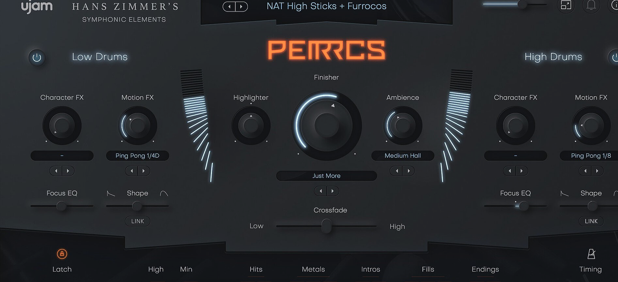Image resolution: width=618 pixels, height=282 pixels.
Task: Next Ambience mode arrow under Medium Hall
Action: 409,171
